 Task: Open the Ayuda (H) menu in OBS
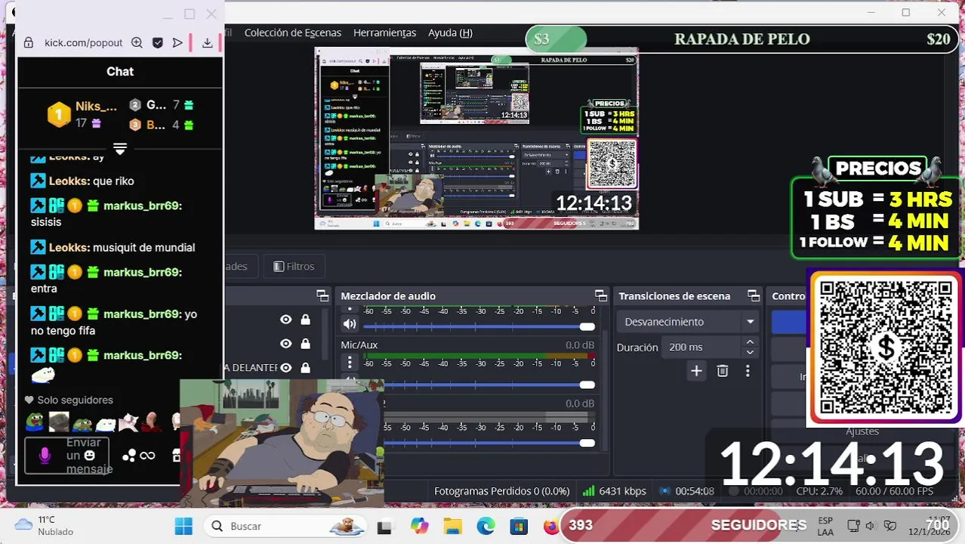coord(450,32)
